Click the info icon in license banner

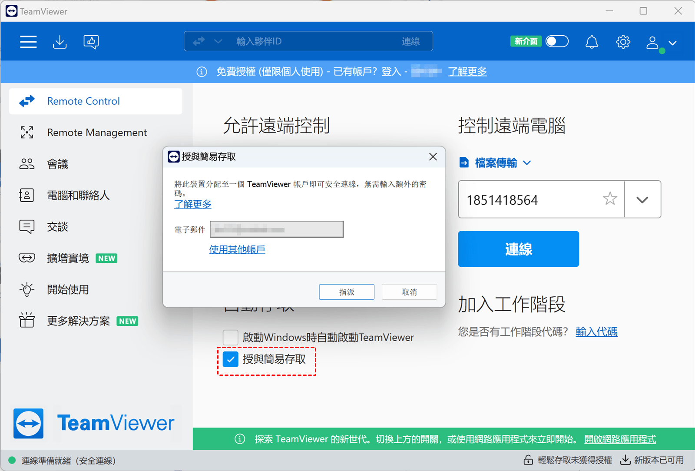[202, 72]
